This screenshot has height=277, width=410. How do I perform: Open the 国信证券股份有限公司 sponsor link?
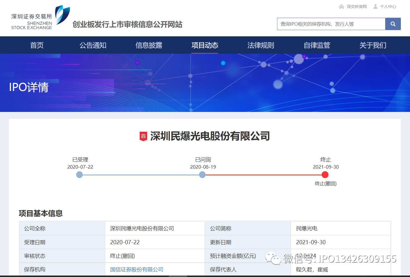pyautogui.click(x=137, y=270)
